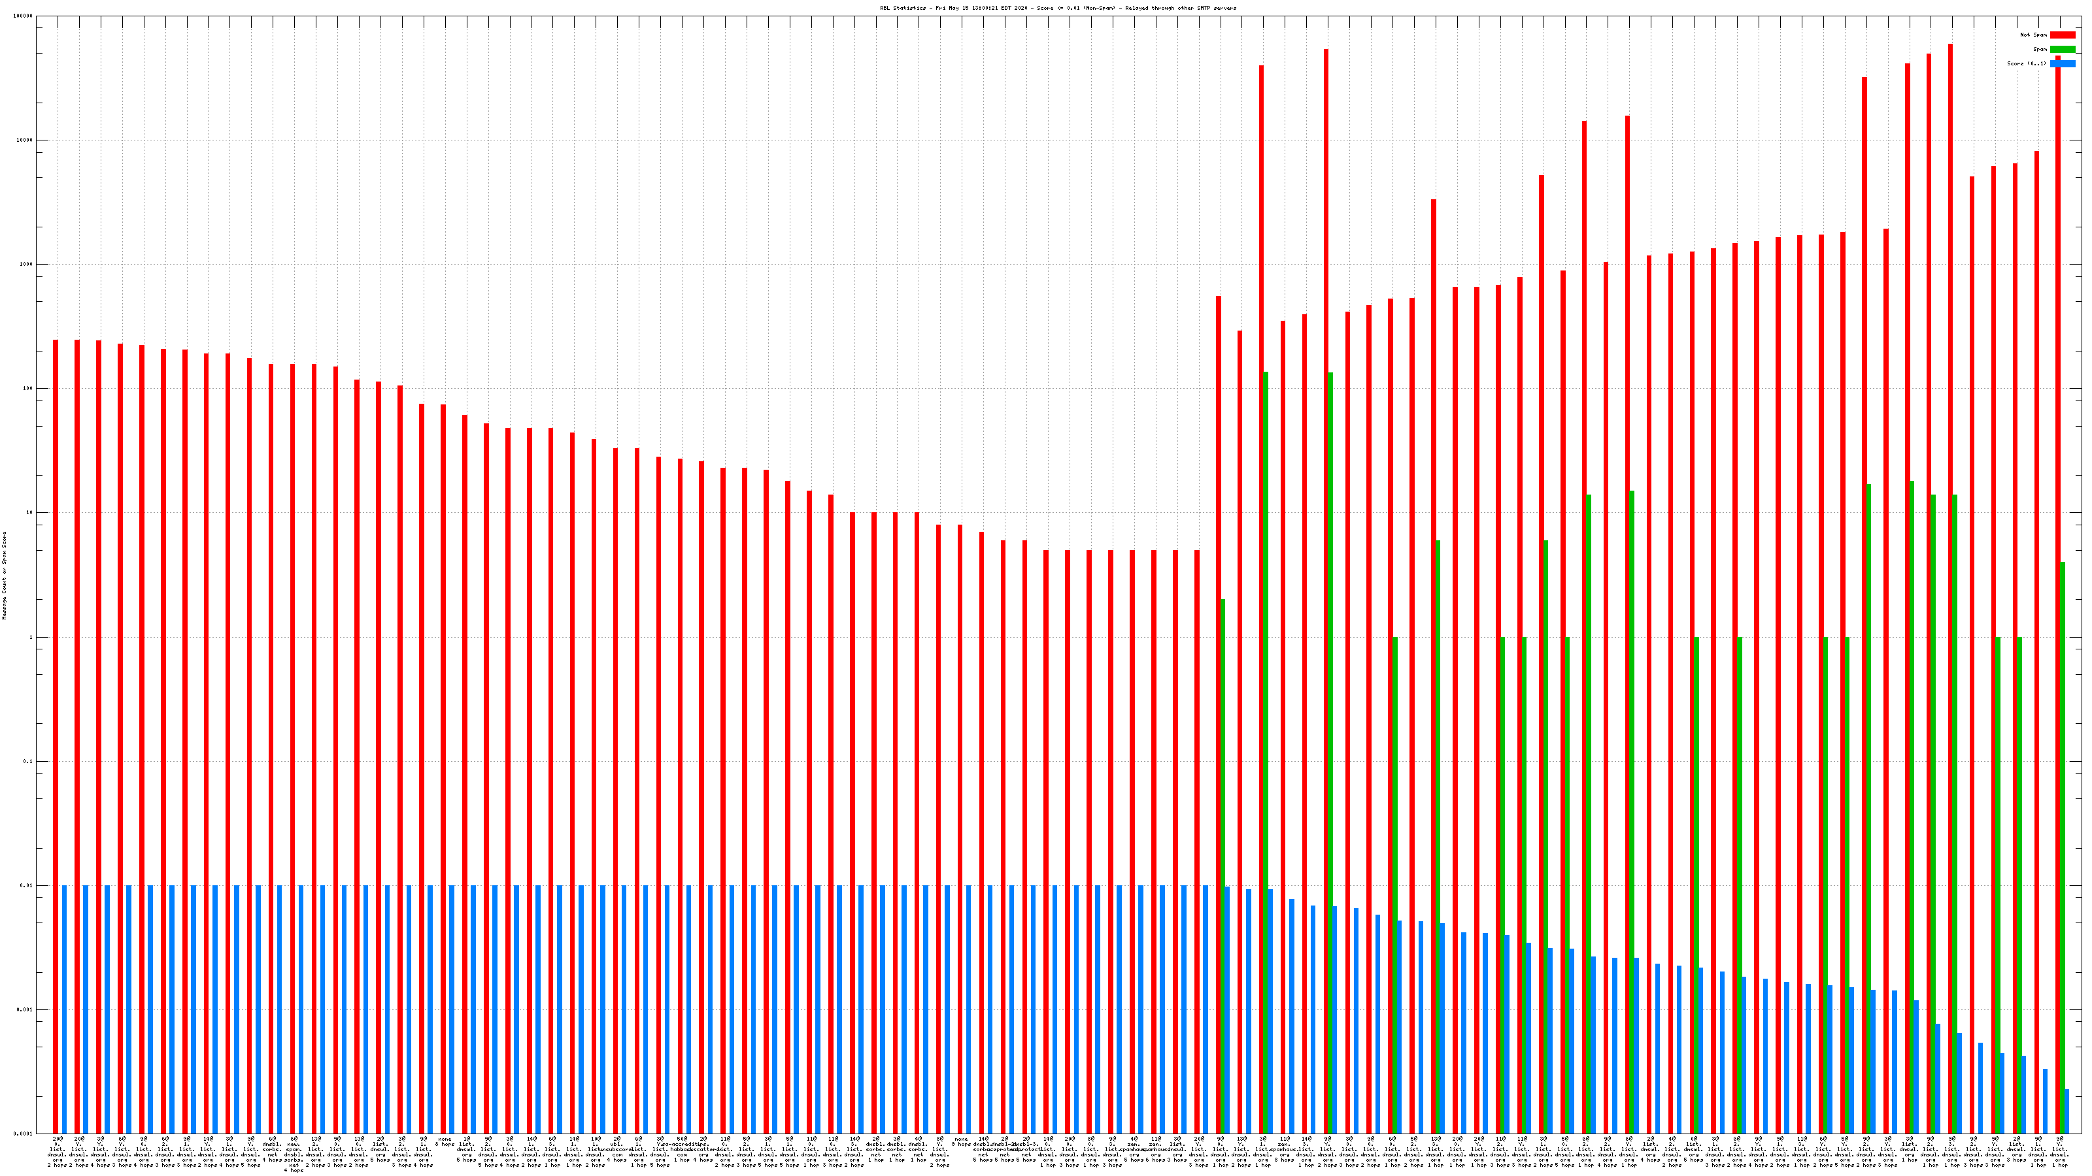This screenshot has height=1176, width=2092.
Task: Click the 1000 tick label on Y-axis
Action: (25, 265)
